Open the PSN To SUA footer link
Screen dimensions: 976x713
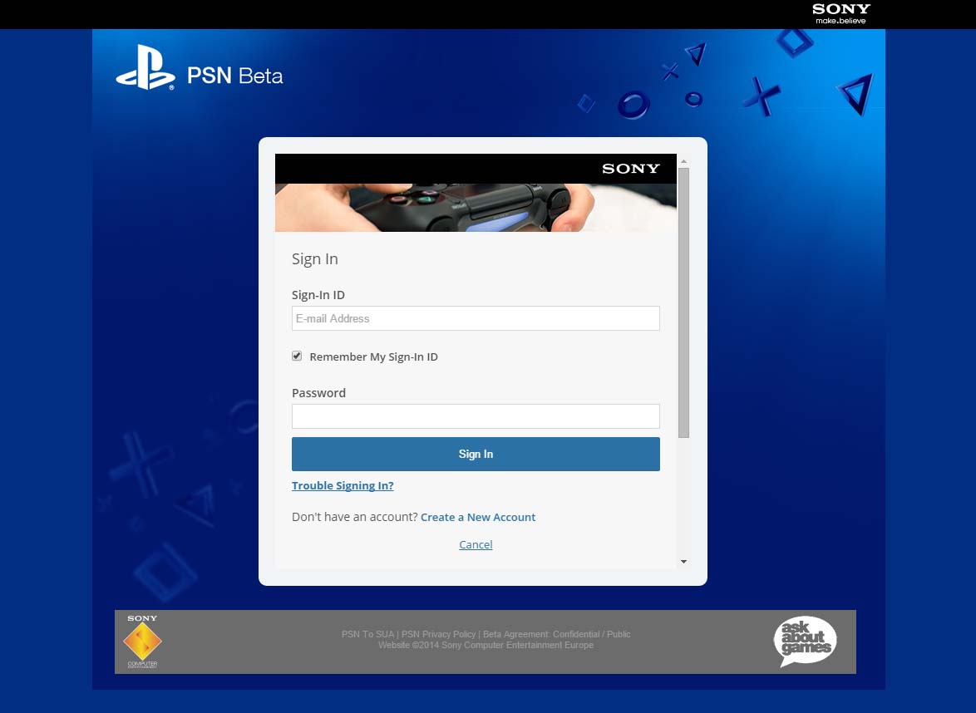pyautogui.click(x=367, y=634)
